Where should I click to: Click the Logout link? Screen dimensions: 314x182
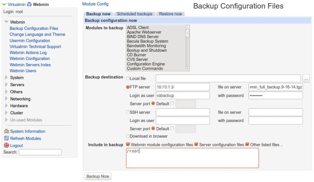16,146
